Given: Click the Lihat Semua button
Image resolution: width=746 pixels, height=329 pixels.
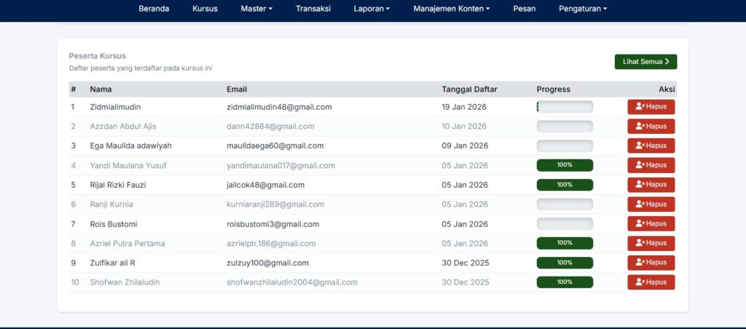Looking at the screenshot, I should (x=645, y=62).
